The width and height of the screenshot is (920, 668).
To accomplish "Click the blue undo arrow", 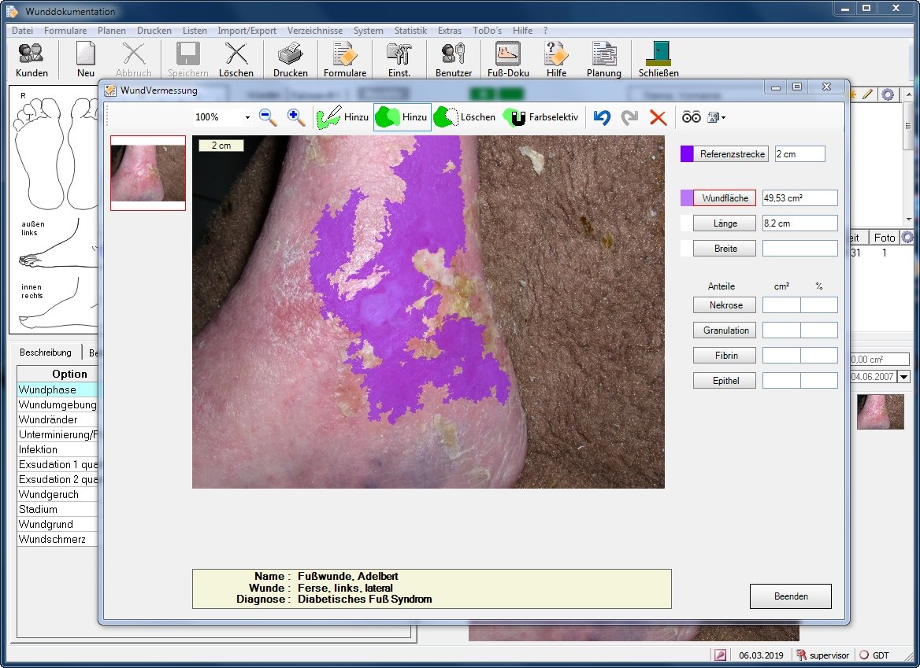I will click(x=602, y=117).
